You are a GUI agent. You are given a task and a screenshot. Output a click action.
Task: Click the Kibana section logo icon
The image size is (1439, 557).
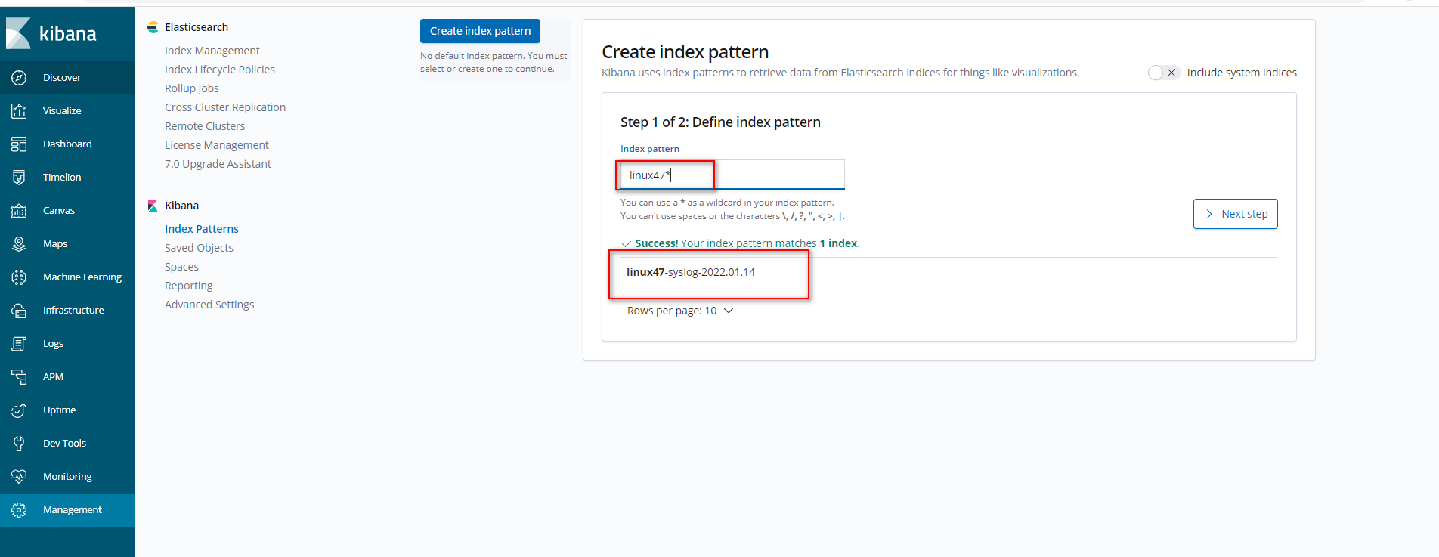[x=153, y=206]
